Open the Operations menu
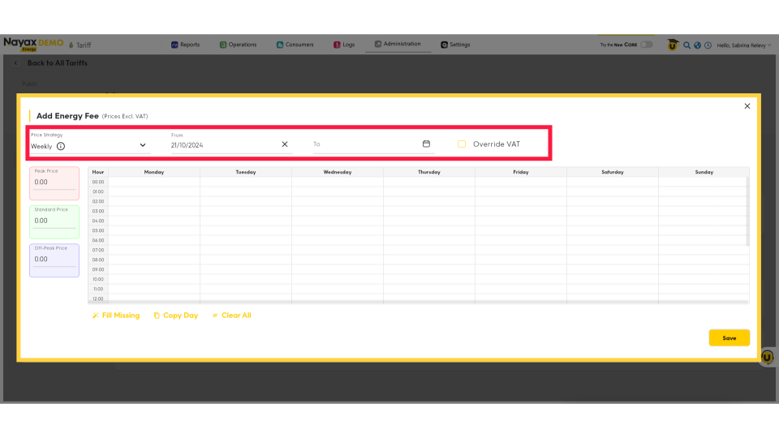This screenshot has height=438, width=779. coord(238,45)
